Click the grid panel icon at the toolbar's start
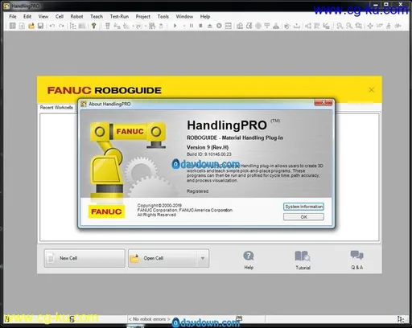The image size is (412, 328). point(12,26)
